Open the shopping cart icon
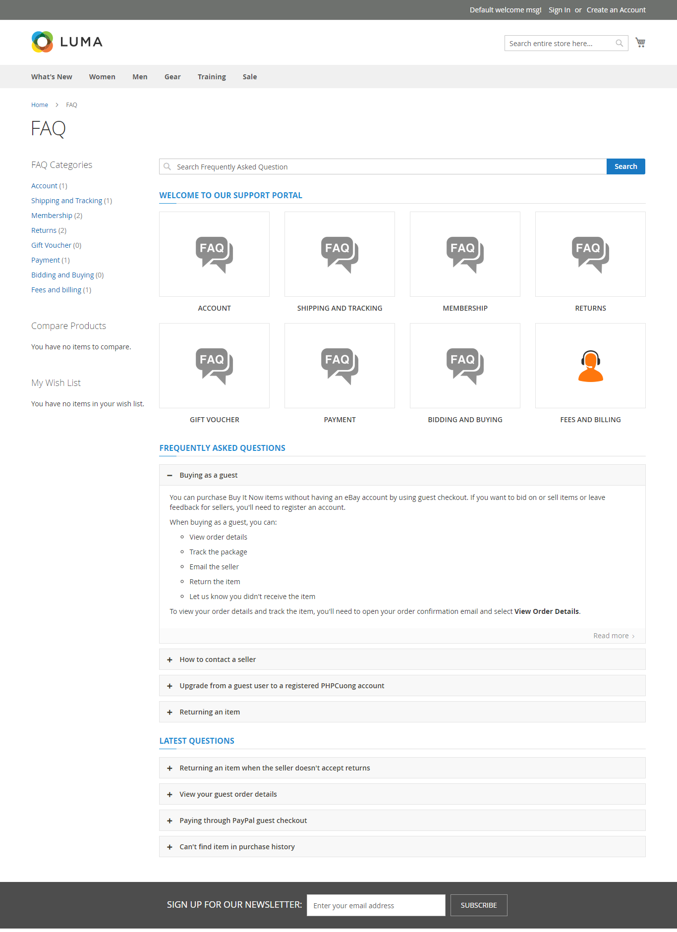This screenshot has height=932, width=677. 640,43
